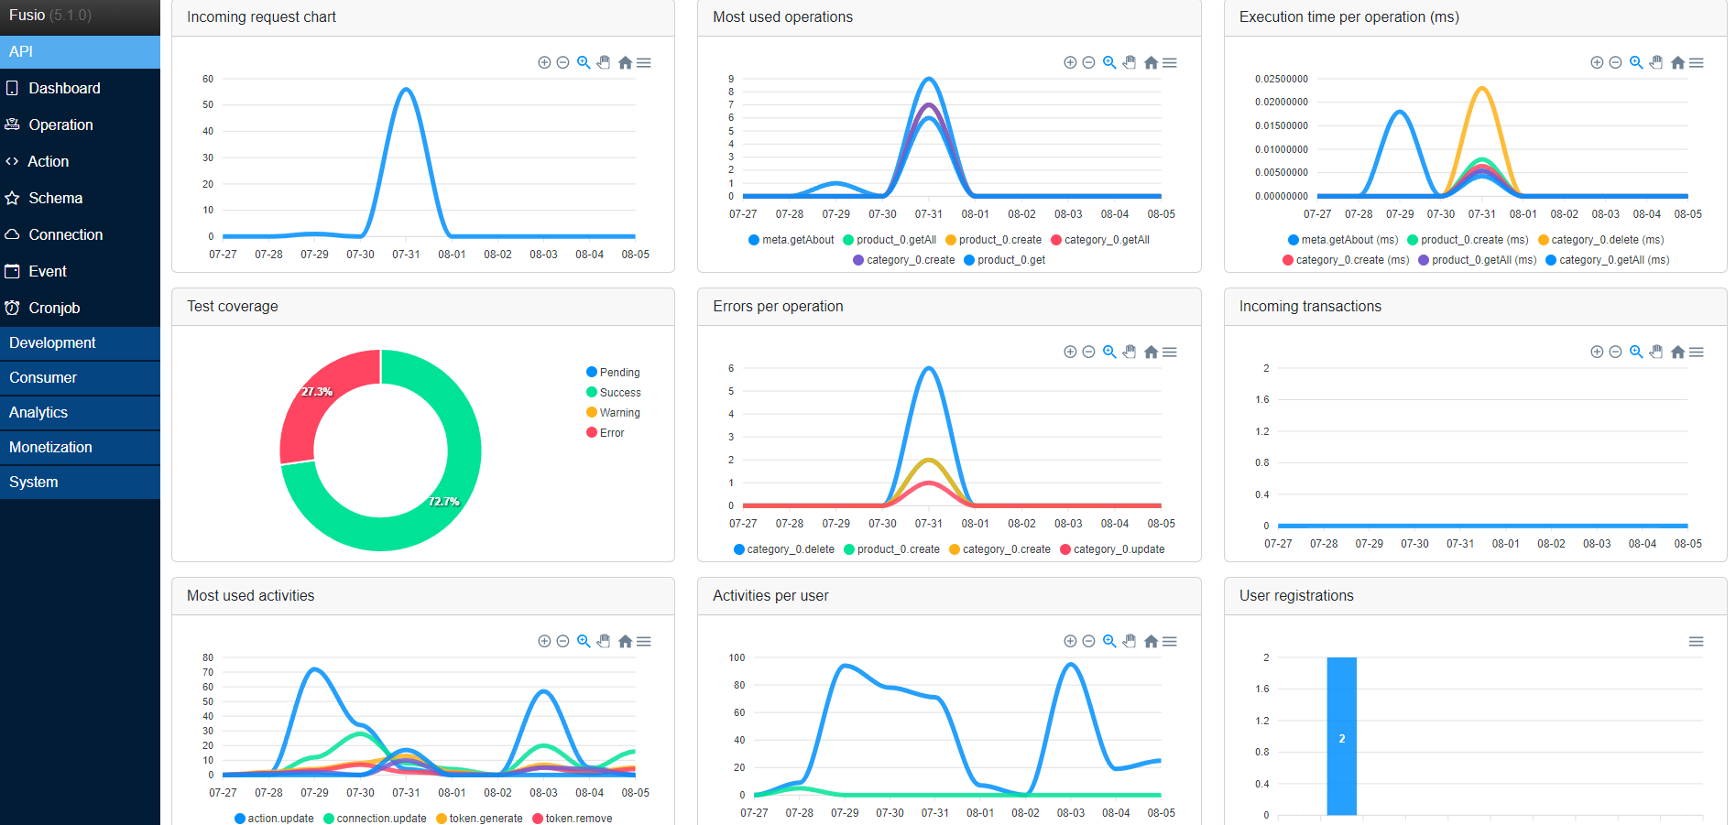Open menu of User registrations chart
1736x825 pixels.
(x=1697, y=641)
